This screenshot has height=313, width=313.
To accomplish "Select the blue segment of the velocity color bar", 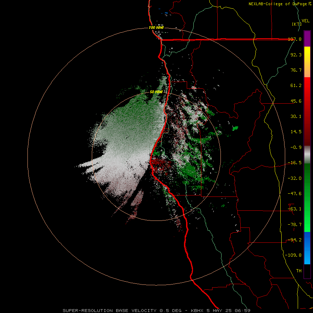I will point(307,248).
